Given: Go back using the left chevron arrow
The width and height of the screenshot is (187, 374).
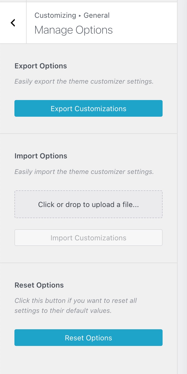Looking at the screenshot, I should [13, 23].
